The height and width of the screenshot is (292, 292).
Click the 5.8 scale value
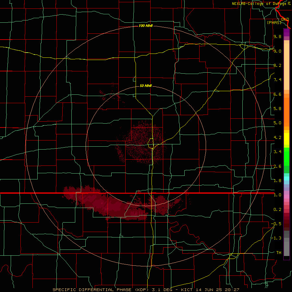[x=277, y=109]
